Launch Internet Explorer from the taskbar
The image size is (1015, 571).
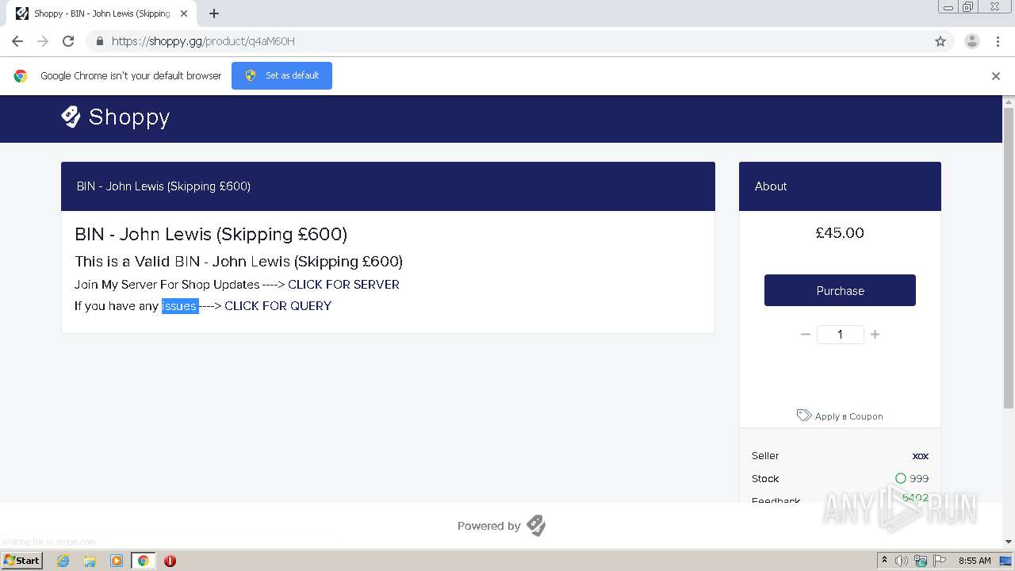(x=63, y=561)
